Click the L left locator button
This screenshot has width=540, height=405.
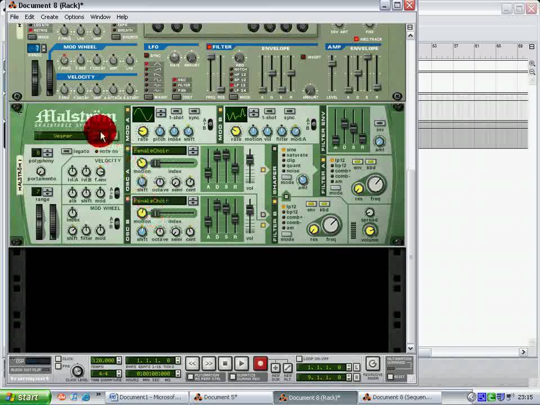(357, 367)
